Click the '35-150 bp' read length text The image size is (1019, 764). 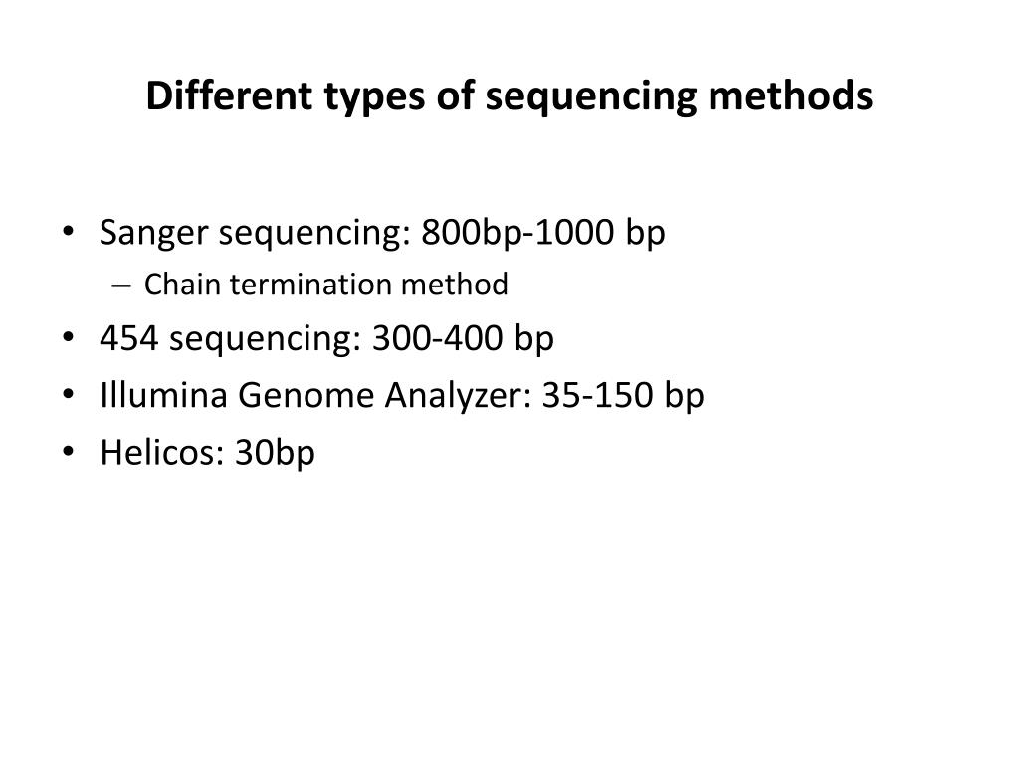(623, 395)
